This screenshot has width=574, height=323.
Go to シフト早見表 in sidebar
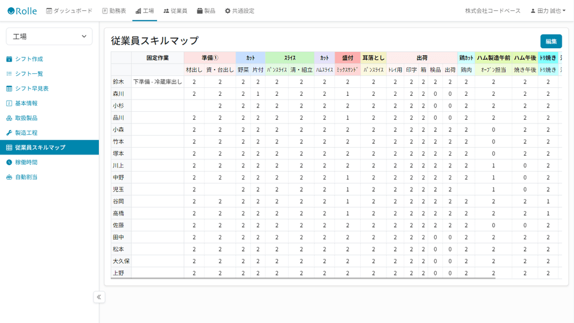(x=31, y=89)
